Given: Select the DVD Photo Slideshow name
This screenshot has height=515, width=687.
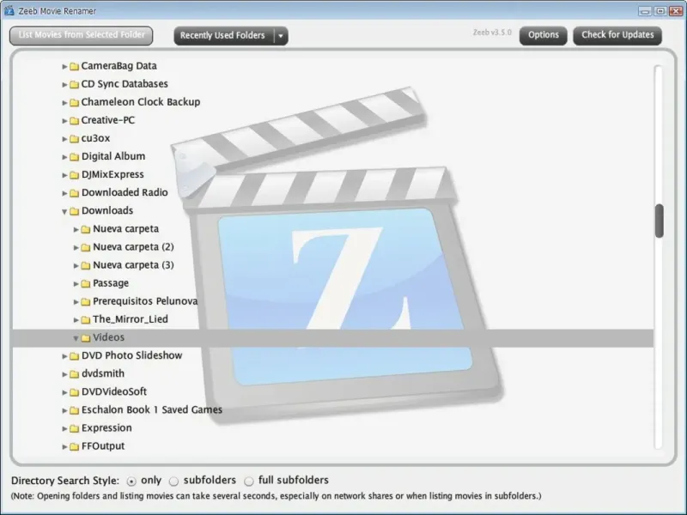Looking at the screenshot, I should [x=132, y=355].
